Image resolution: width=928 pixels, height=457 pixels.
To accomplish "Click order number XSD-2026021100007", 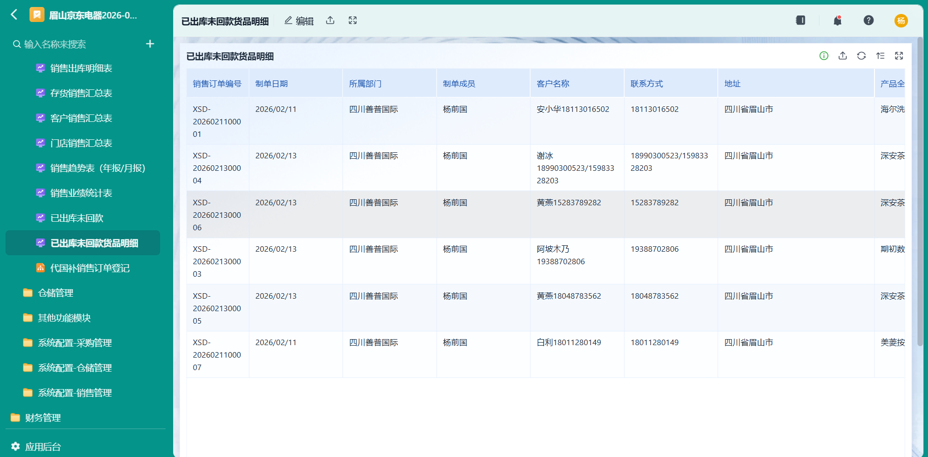I will click(x=217, y=355).
